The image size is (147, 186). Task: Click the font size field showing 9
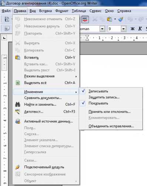click(114, 29)
